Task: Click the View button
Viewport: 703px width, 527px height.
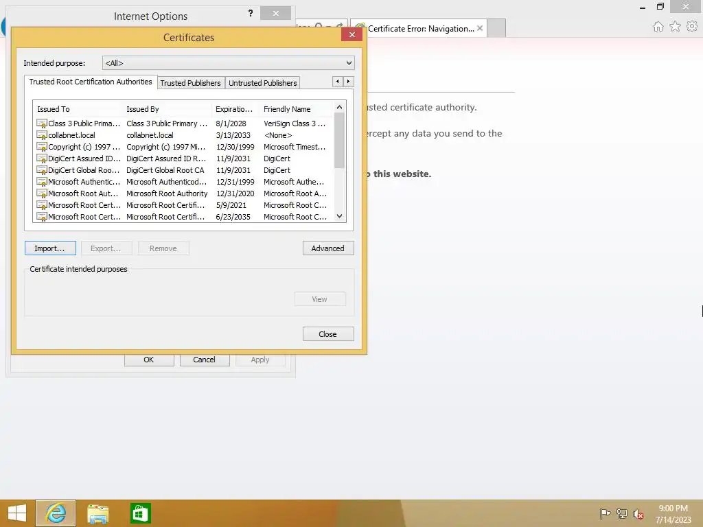Action: coord(320,299)
